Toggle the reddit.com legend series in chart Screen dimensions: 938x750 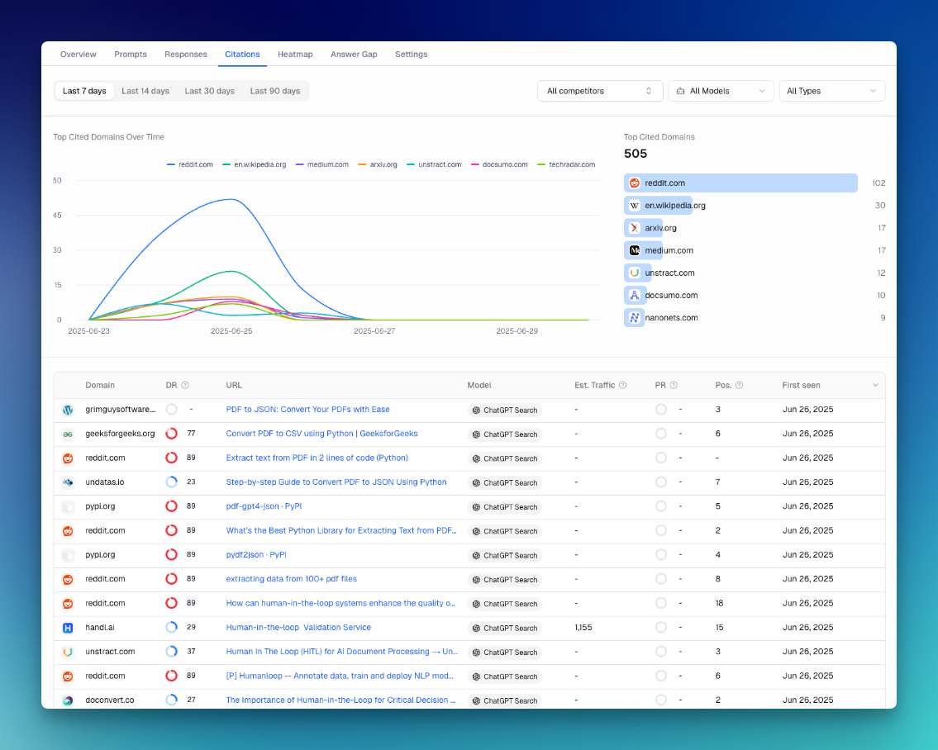[x=189, y=164]
